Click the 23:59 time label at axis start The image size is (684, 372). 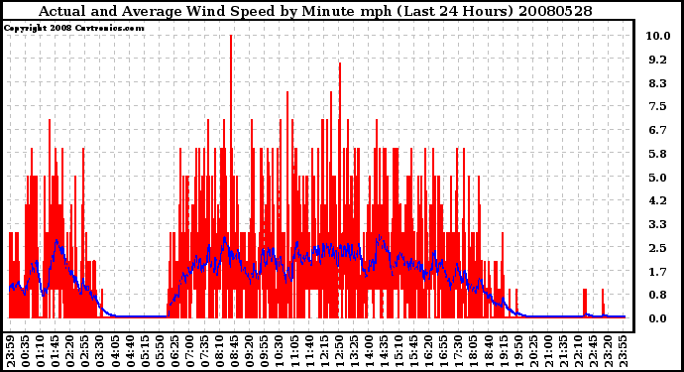click(11, 351)
